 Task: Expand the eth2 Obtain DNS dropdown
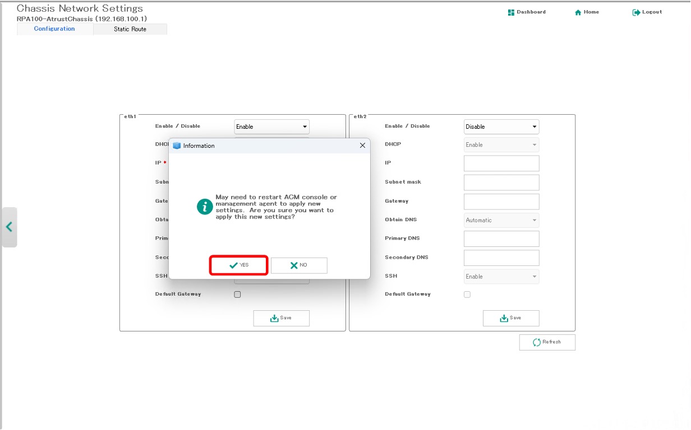coord(501,220)
